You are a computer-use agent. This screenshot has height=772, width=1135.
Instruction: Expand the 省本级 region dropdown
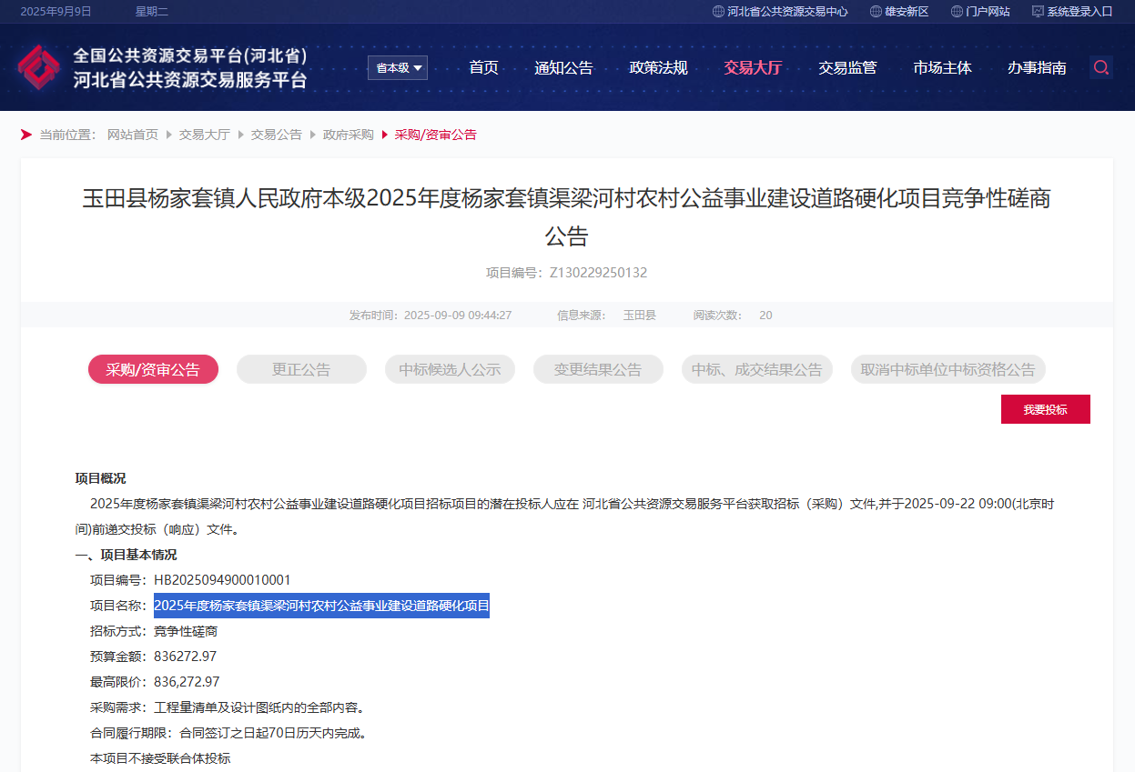pos(398,67)
